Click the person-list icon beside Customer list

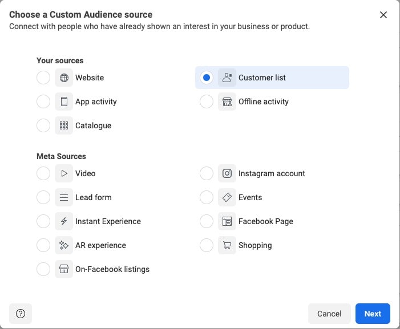227,78
